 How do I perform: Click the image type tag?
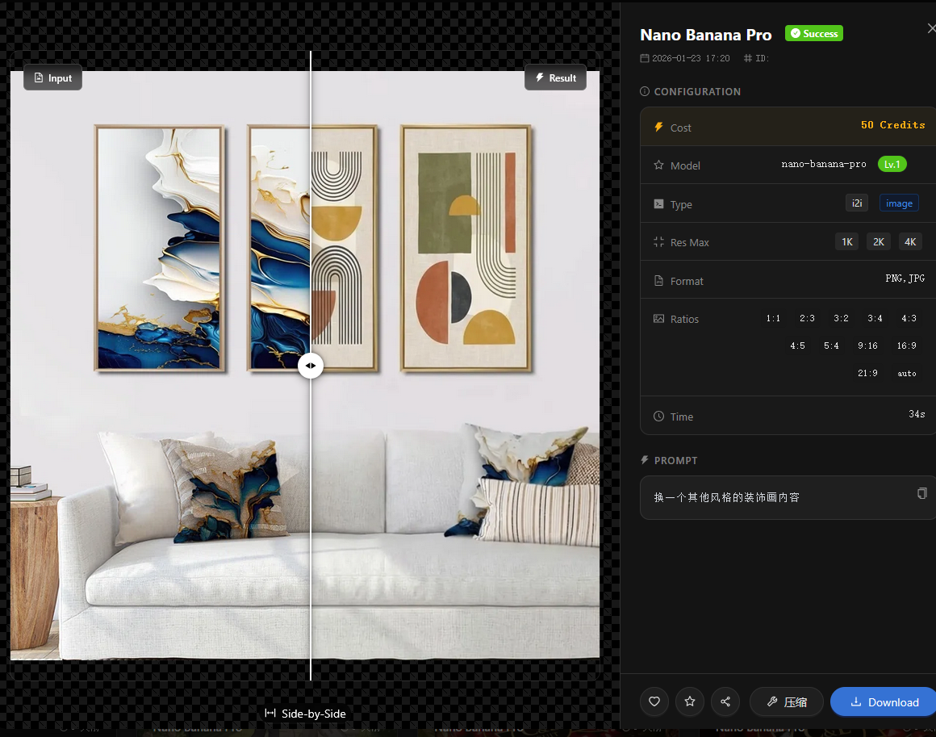tap(899, 203)
